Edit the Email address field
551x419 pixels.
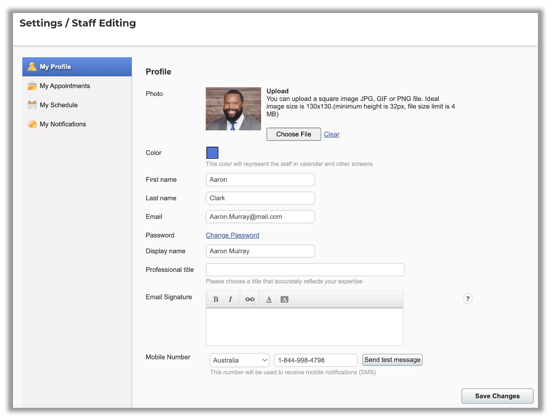[261, 217]
